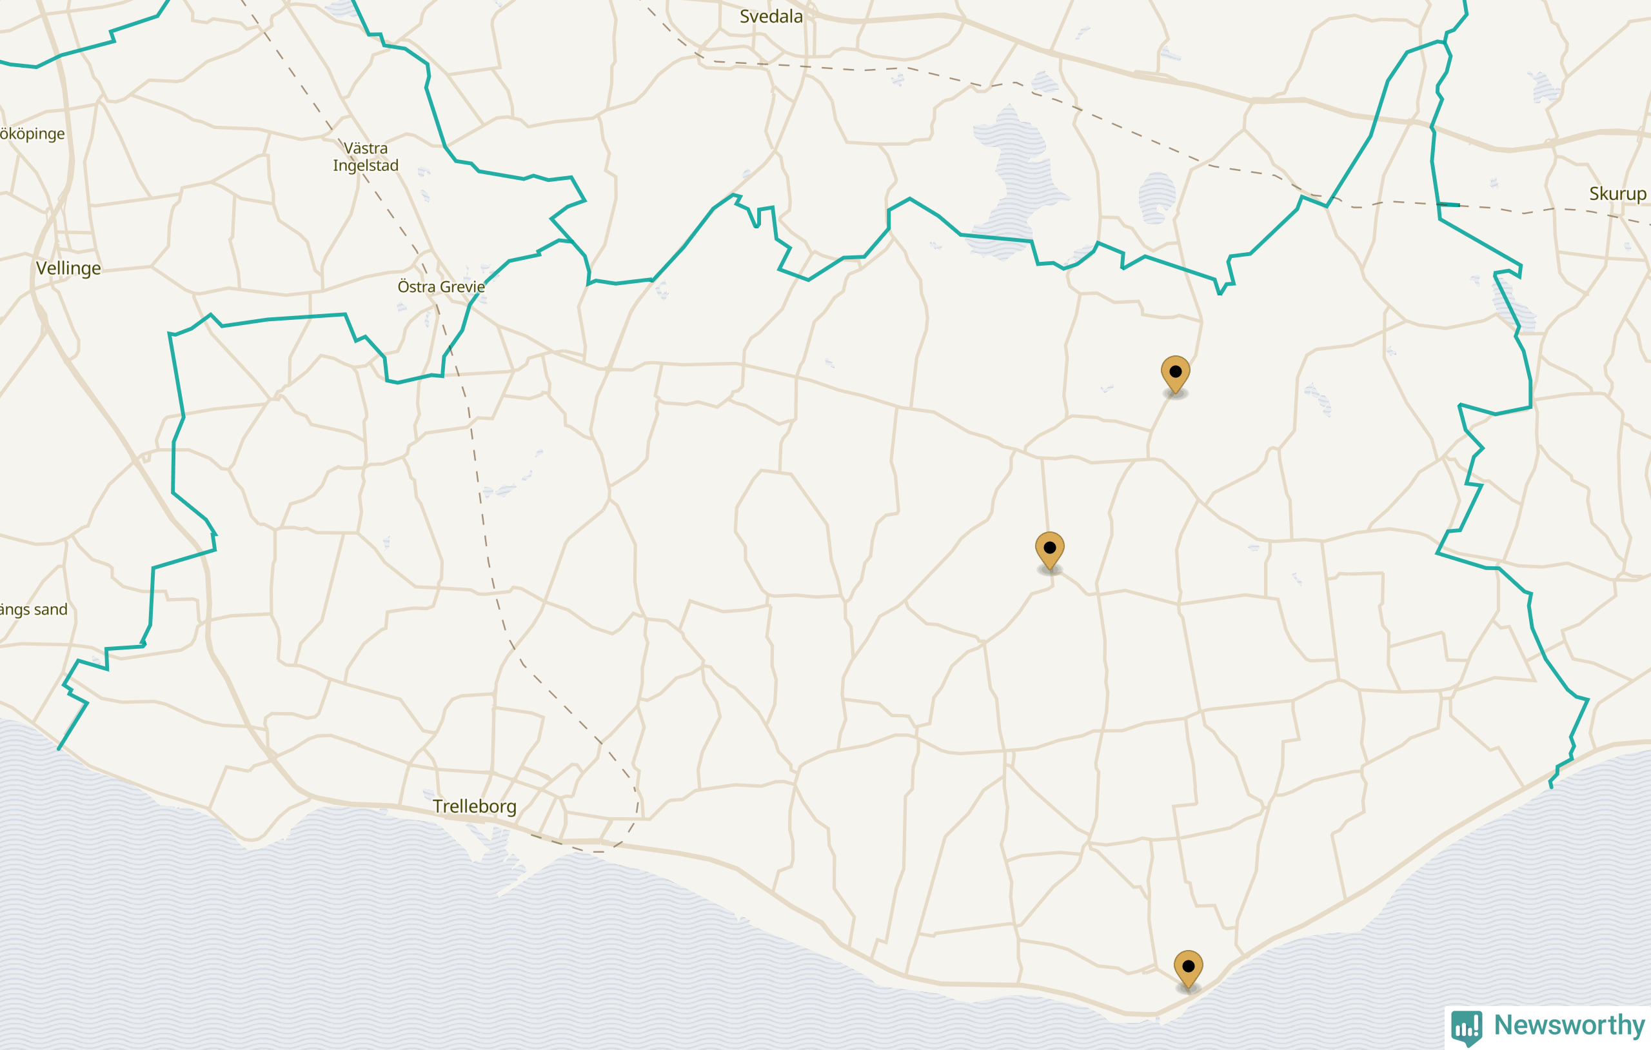Click the Vellinge town label

coord(68,268)
